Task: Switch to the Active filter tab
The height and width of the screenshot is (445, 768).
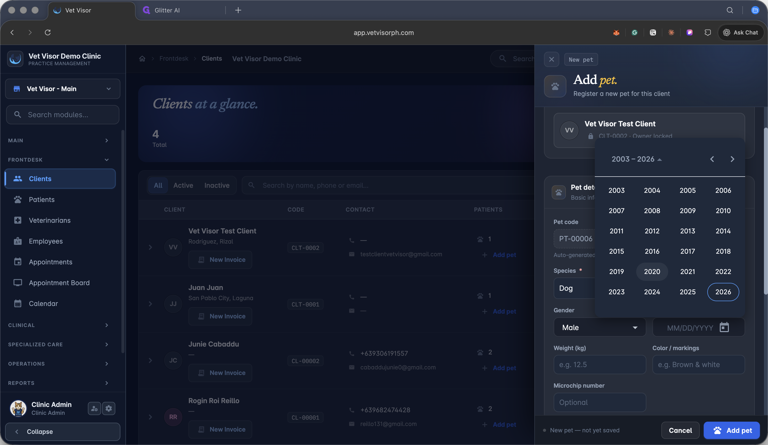Action: 183,185
